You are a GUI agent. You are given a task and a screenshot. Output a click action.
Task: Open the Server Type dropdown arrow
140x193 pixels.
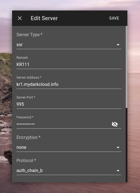click(118, 45)
